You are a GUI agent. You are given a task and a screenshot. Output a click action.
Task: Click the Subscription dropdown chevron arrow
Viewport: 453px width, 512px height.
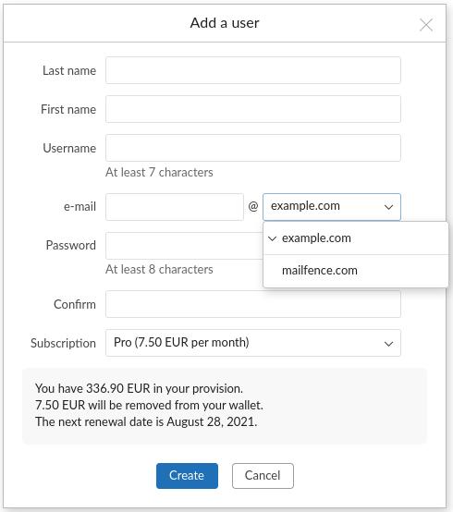[x=388, y=344]
